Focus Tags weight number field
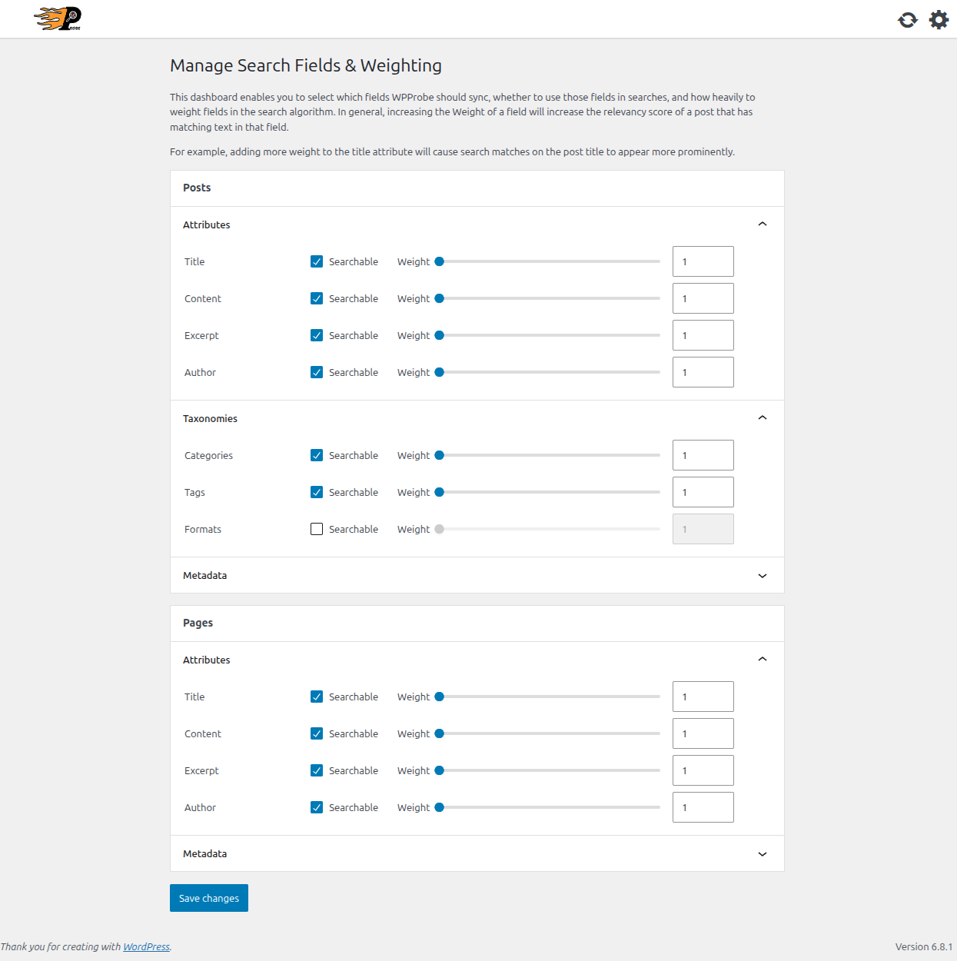 pyautogui.click(x=703, y=492)
